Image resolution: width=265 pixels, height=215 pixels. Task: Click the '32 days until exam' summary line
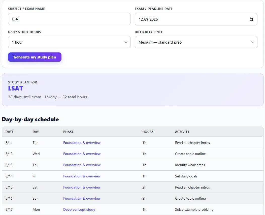48,97
